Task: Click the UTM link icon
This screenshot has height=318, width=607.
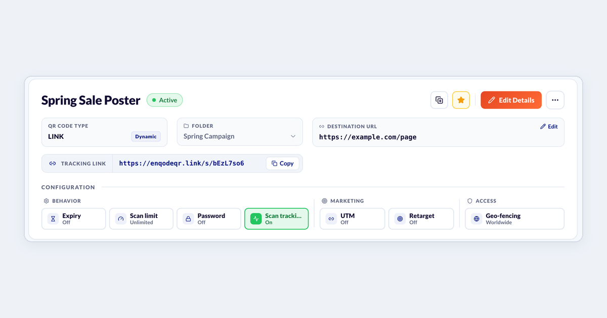Action: 331,219
